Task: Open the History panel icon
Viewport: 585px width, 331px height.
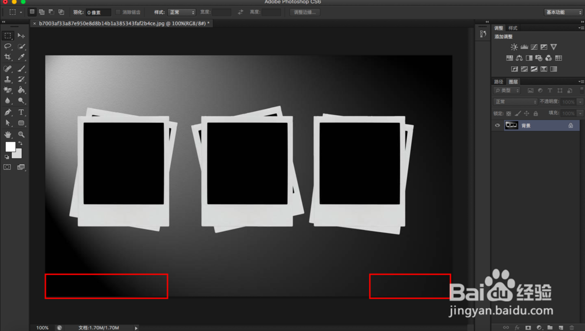Action: point(483,34)
